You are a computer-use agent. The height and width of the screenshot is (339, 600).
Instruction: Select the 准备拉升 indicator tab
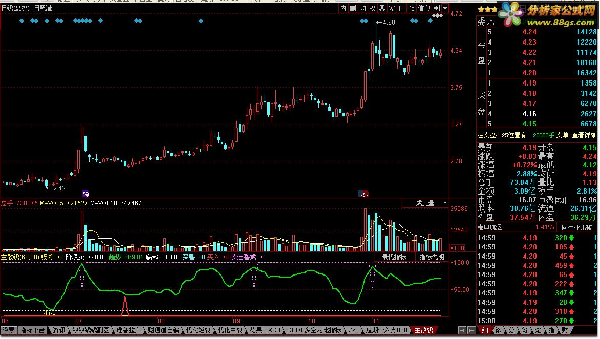click(x=128, y=330)
